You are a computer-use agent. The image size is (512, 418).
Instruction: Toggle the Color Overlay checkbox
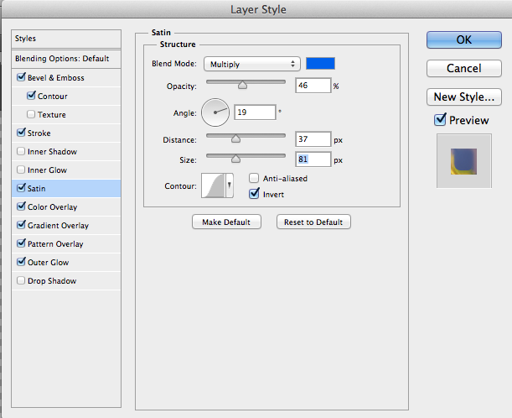(21, 206)
